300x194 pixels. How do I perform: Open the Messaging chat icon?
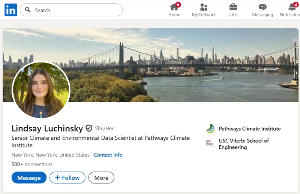(262, 7)
